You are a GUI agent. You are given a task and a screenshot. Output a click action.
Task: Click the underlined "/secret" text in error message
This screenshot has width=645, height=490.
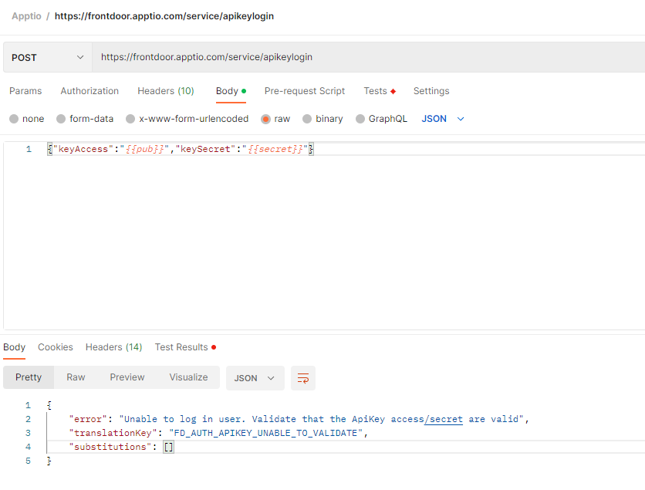tap(444, 419)
